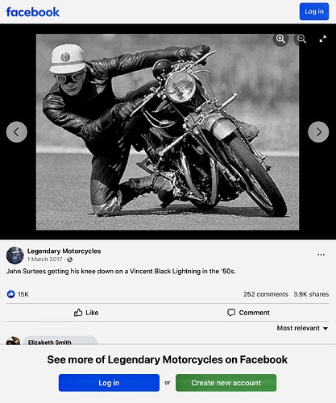Click Create new account
This screenshot has width=336, height=403.
point(226,383)
